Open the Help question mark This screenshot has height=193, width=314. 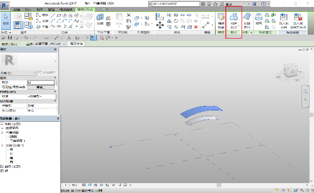pos(264,4)
